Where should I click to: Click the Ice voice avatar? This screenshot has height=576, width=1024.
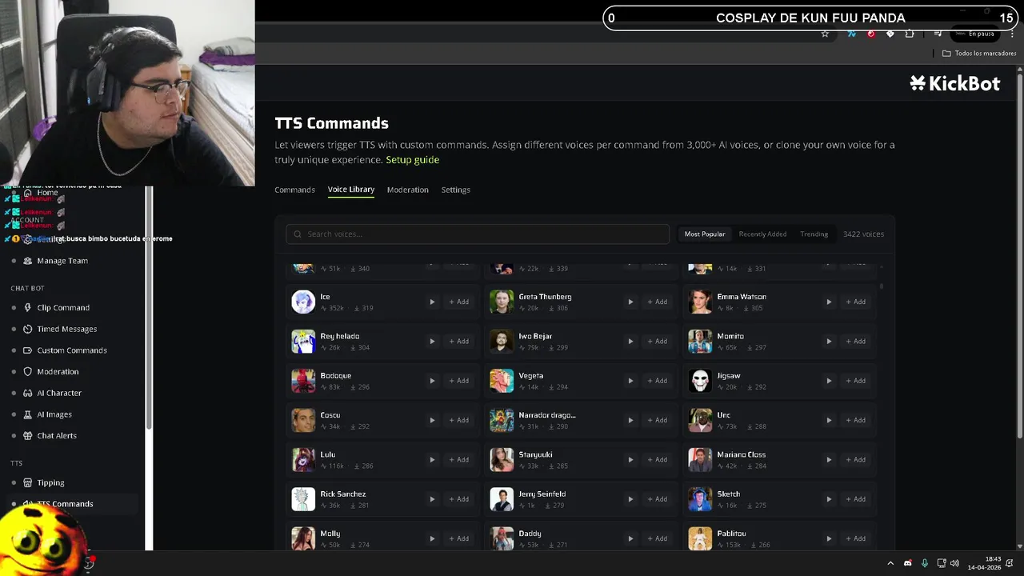303,302
